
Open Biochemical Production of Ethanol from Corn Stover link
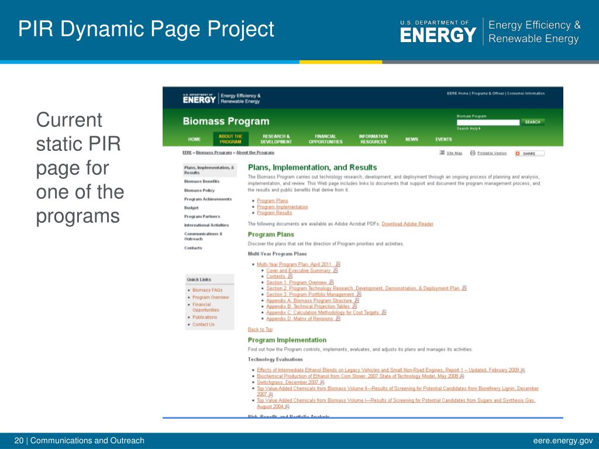click(357, 376)
